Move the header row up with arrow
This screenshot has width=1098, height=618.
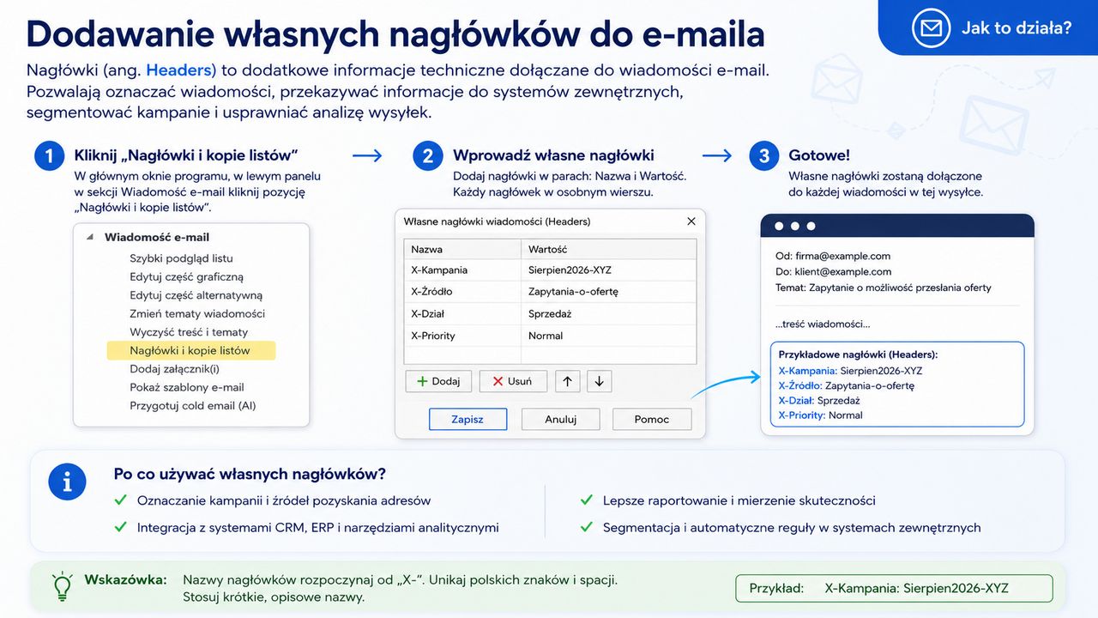click(x=567, y=382)
